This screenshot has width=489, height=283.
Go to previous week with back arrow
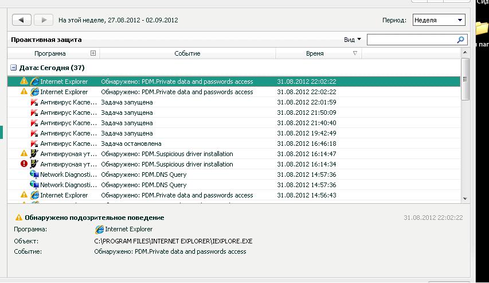coord(22,20)
